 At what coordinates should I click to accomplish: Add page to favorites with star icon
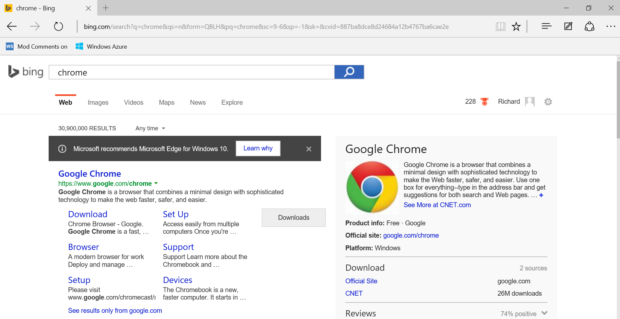516,26
